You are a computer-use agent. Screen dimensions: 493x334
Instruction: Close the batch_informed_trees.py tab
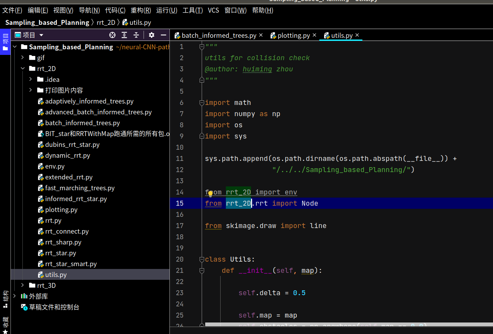point(261,35)
